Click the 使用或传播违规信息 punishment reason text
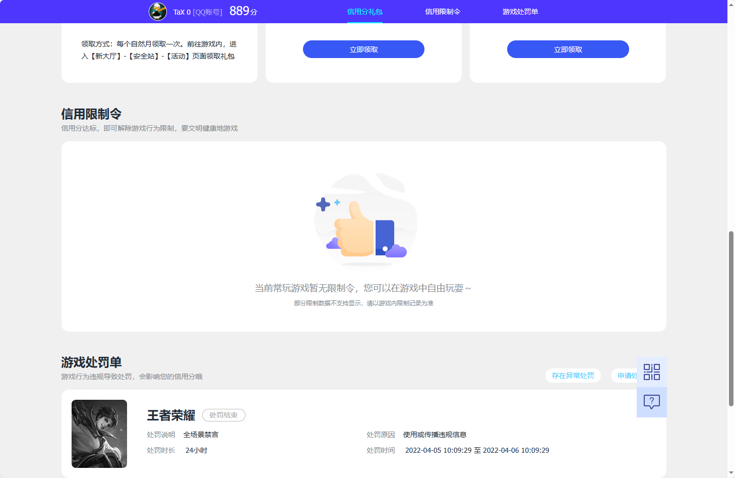This screenshot has height=478, width=735. point(434,434)
